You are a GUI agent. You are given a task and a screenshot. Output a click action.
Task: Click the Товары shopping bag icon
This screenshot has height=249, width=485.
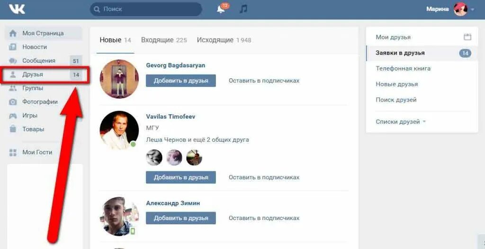(x=13, y=129)
